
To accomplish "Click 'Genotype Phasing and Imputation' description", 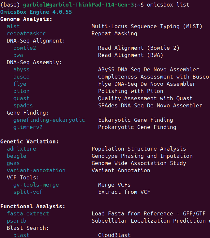I will tap(142, 156).
